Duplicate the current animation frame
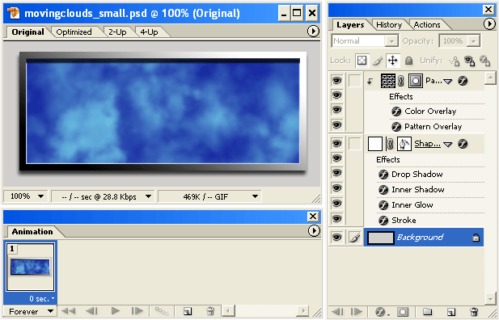 pyautogui.click(x=188, y=311)
